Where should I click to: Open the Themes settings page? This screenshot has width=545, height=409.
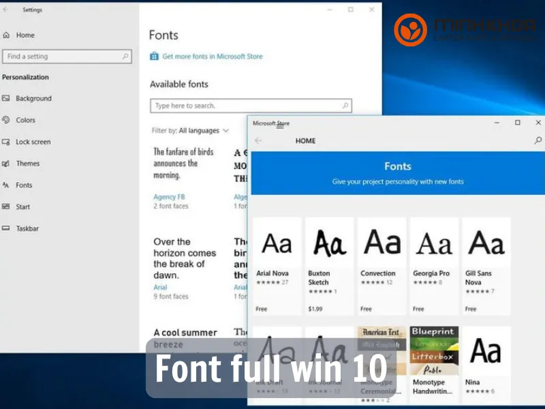(x=28, y=164)
